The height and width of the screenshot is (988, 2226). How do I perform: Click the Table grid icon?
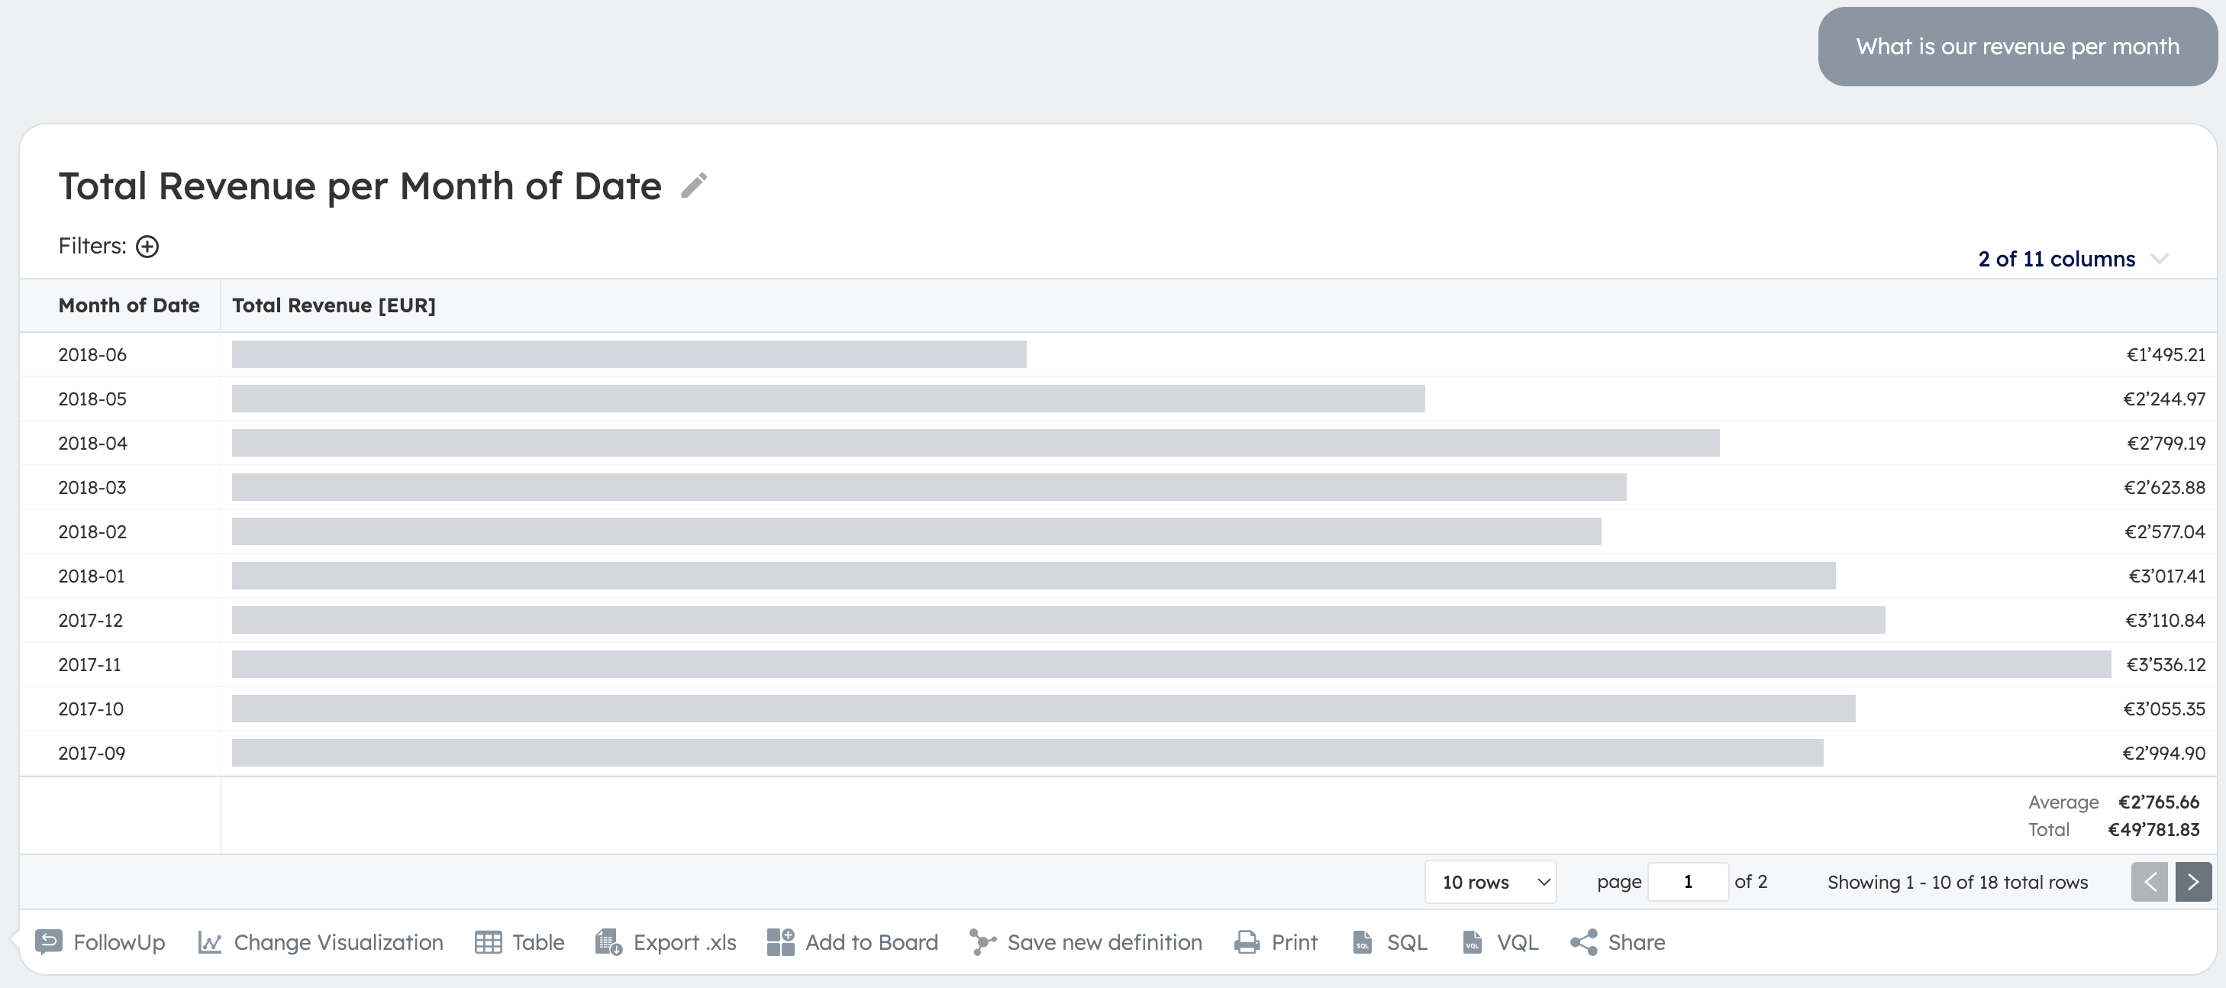click(x=489, y=942)
